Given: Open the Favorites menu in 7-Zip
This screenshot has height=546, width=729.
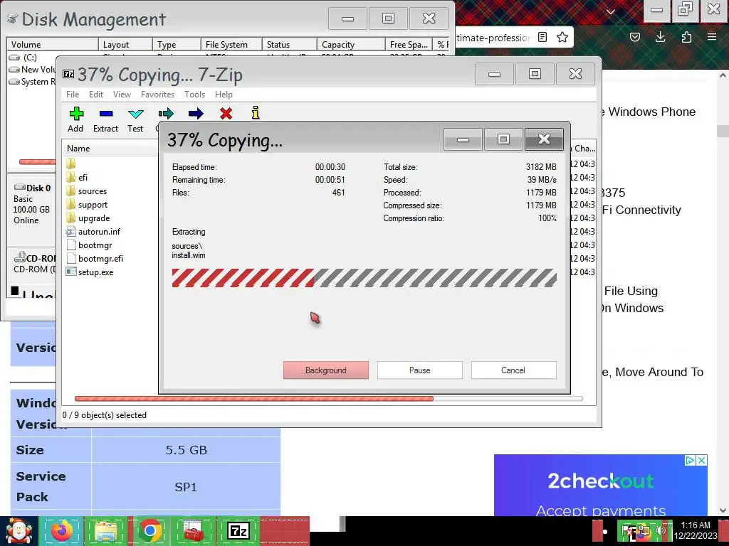Looking at the screenshot, I should (157, 95).
